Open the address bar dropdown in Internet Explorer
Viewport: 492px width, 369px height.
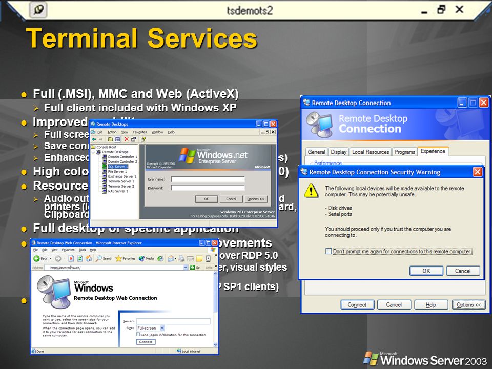186,268
